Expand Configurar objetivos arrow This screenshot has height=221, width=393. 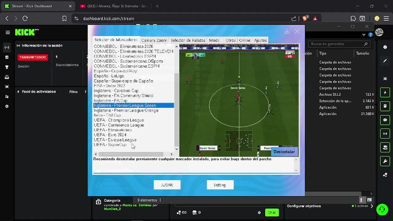point(372,206)
